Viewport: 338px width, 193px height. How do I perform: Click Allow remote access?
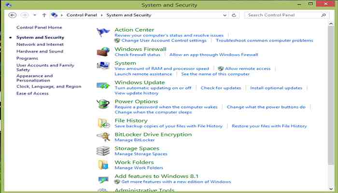[x=248, y=69]
